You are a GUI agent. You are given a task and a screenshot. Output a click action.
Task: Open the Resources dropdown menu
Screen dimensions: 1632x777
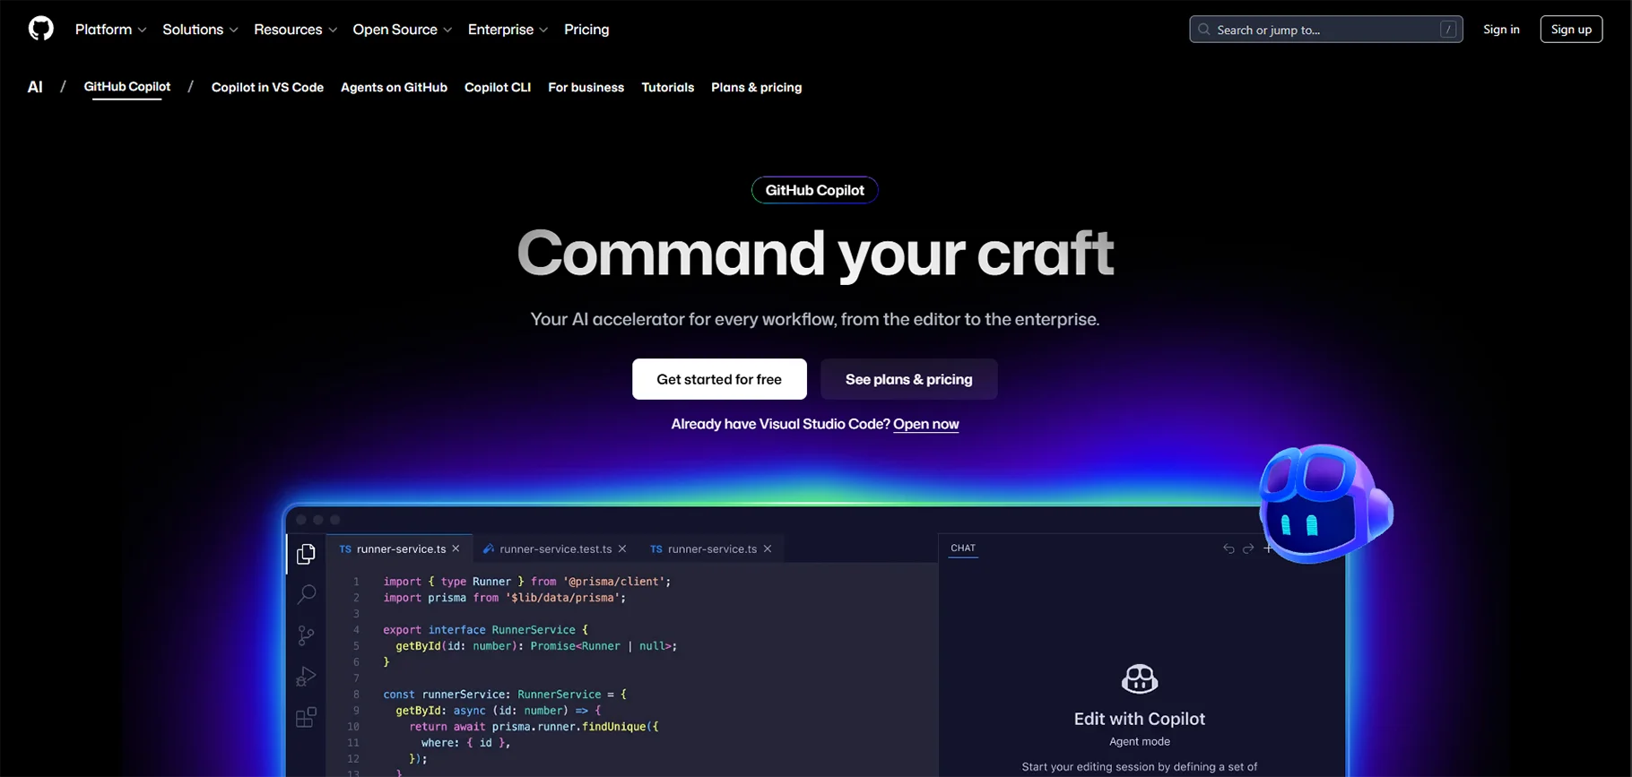pos(295,30)
